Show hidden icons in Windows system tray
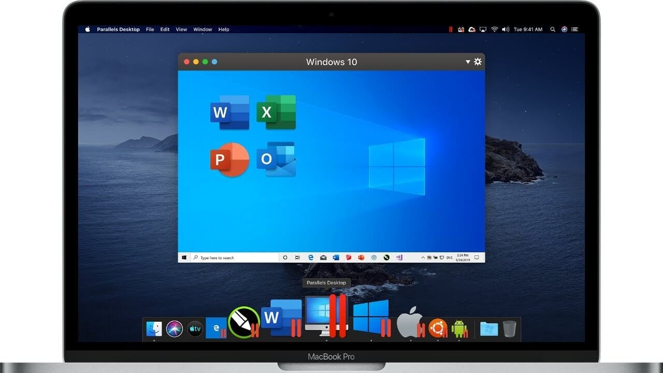The image size is (663, 373). [x=423, y=257]
